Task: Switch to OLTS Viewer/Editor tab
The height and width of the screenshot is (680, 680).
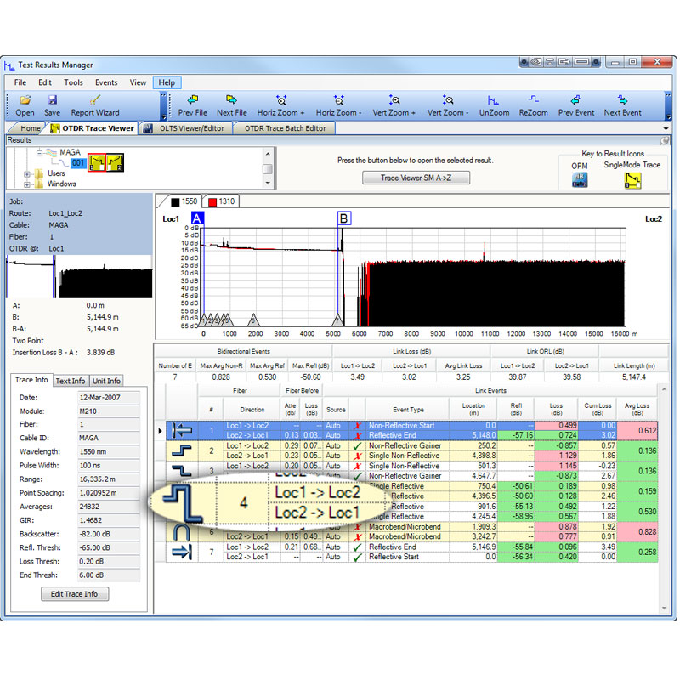Action: (x=189, y=128)
